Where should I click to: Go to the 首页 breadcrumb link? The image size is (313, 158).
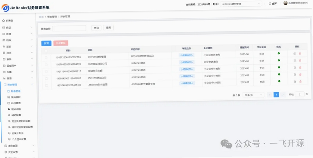point(41,17)
